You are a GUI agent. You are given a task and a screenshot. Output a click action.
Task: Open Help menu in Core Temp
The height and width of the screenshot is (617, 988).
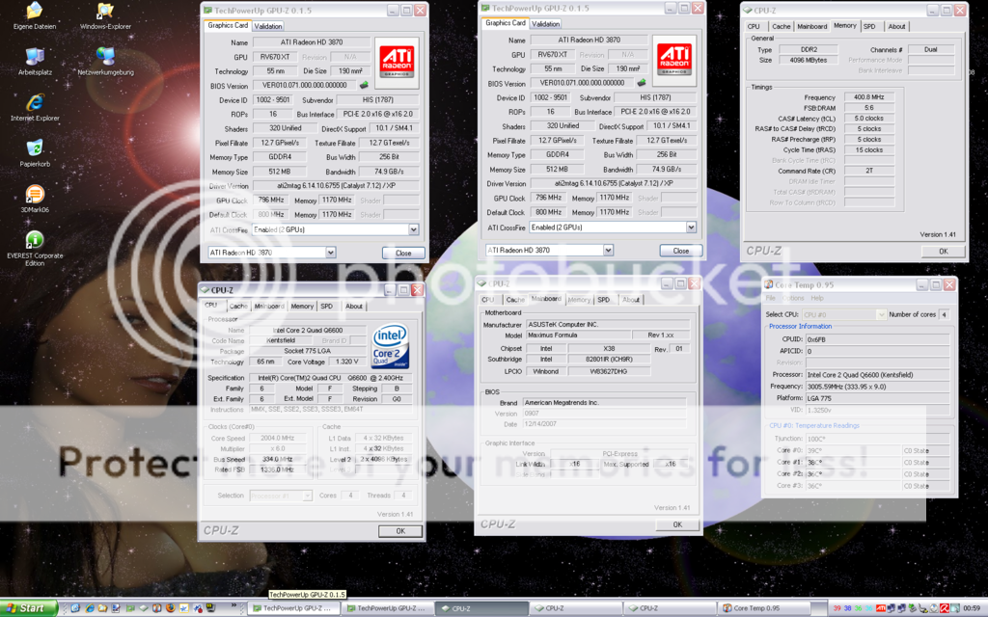tap(817, 298)
